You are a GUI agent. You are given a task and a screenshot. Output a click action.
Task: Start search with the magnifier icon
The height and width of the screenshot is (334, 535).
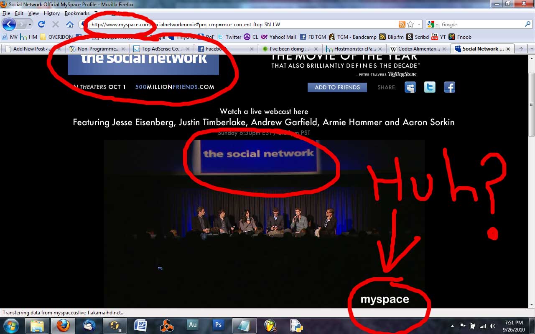(528, 24)
